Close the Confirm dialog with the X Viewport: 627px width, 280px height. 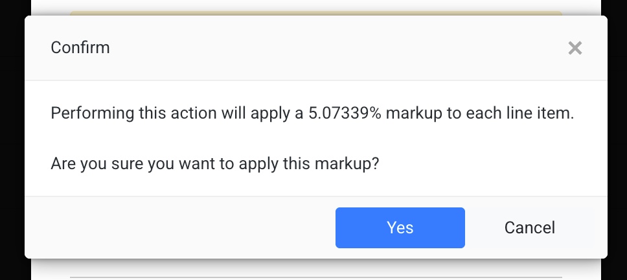pyautogui.click(x=575, y=48)
